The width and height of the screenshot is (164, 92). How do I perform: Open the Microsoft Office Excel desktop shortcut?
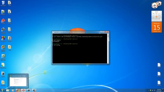3,57
